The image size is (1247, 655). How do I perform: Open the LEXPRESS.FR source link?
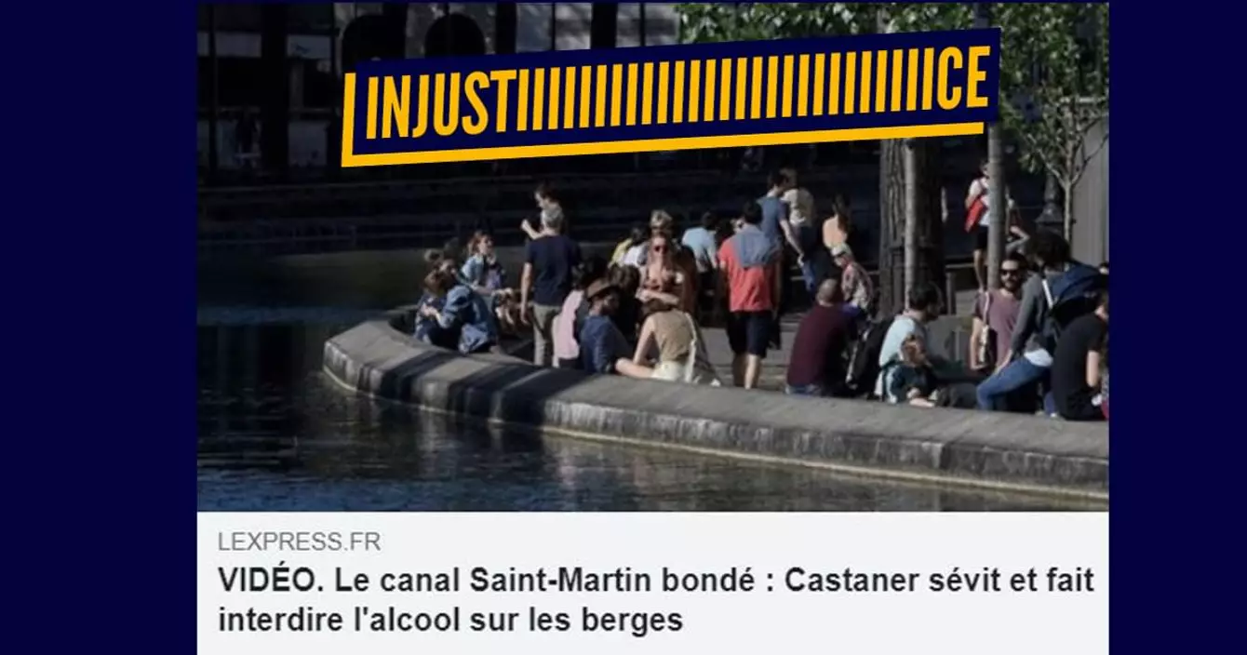click(299, 541)
